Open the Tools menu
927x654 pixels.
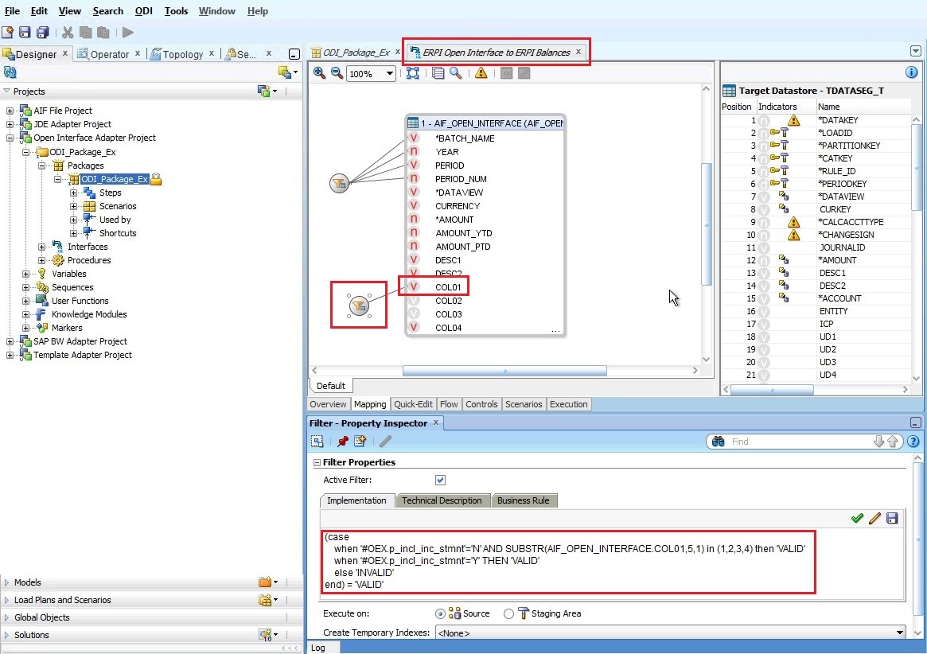click(x=176, y=10)
